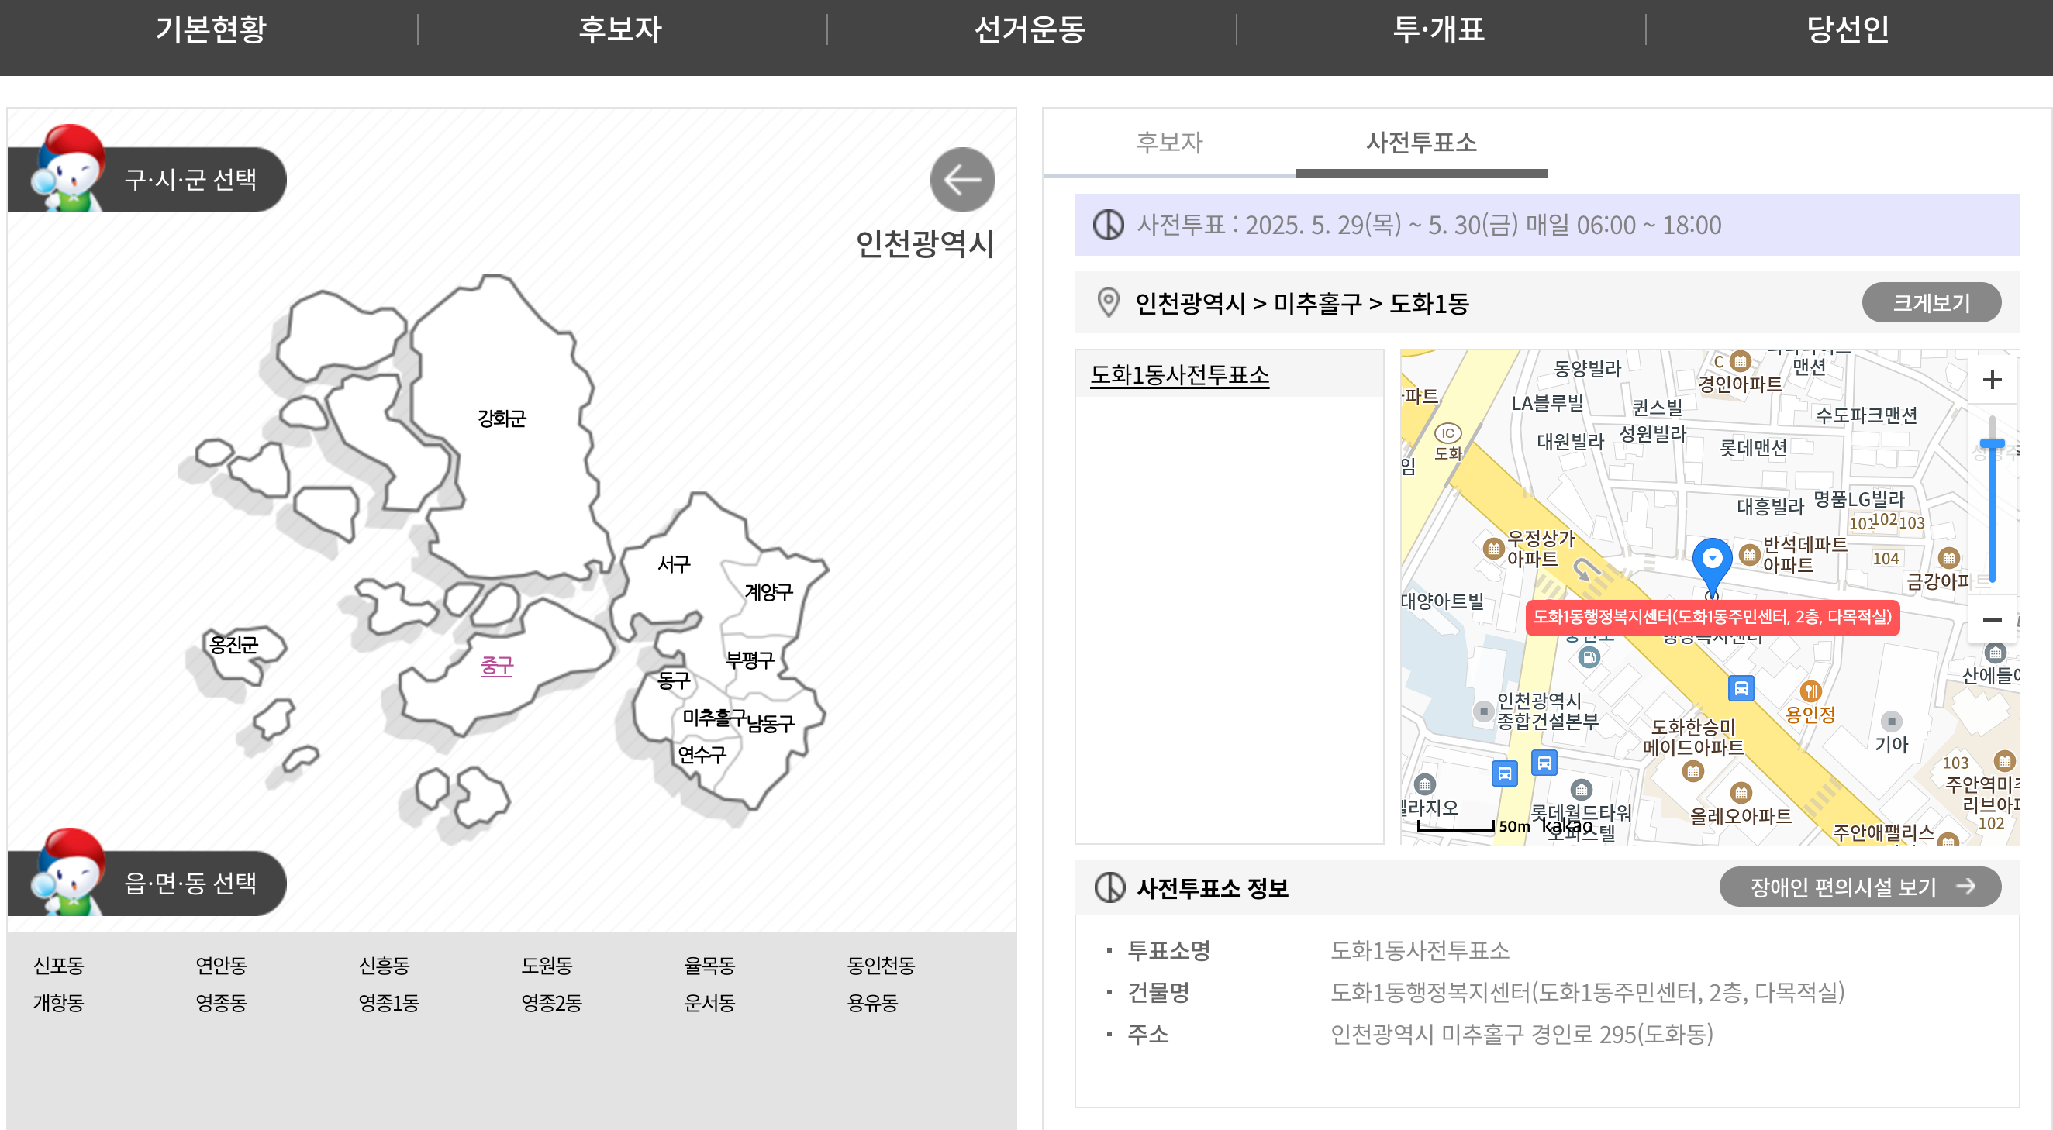Click the 인천광역시종합건설본부 marker
Viewport: 2053px width, 1130px height.
tap(1482, 710)
